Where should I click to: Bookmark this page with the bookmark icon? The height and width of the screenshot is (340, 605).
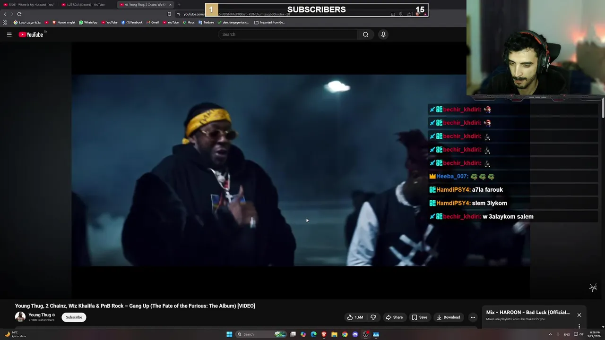169,14
